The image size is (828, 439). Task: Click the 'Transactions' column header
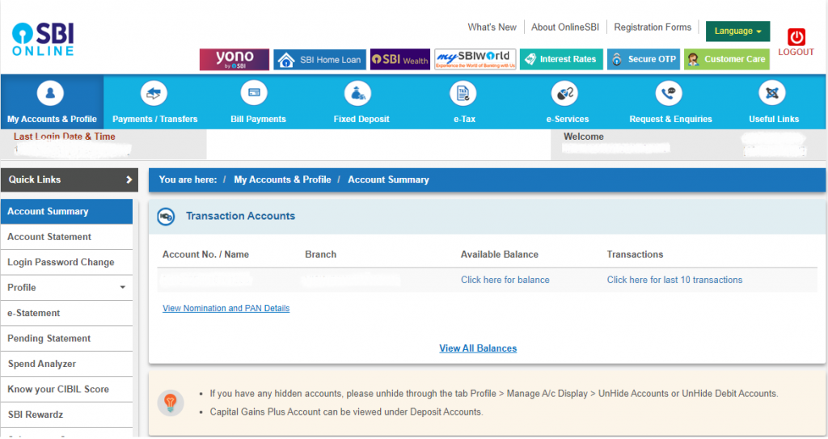[x=635, y=255]
